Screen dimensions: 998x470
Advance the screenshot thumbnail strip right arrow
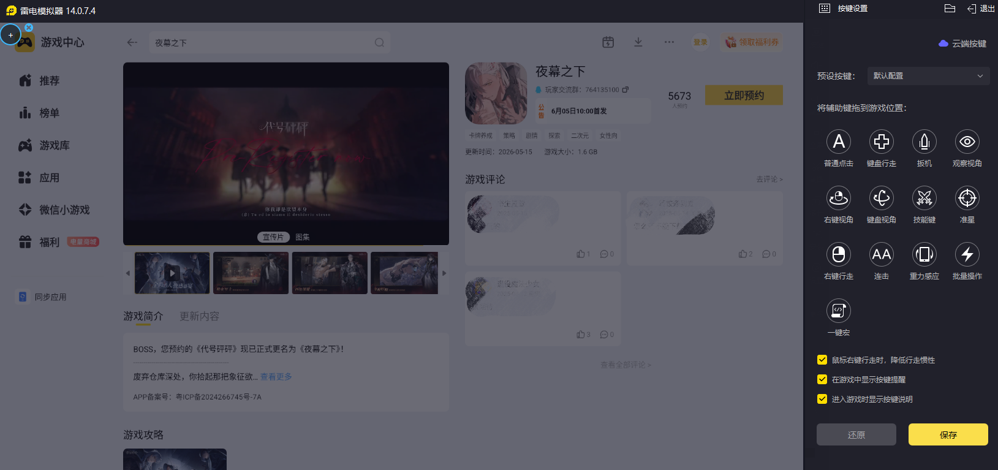(x=444, y=273)
